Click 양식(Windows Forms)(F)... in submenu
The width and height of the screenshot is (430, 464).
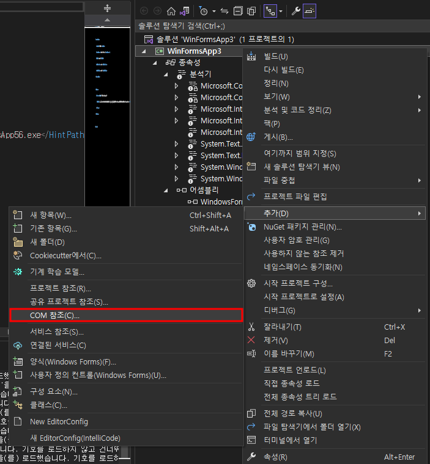pos(126,362)
